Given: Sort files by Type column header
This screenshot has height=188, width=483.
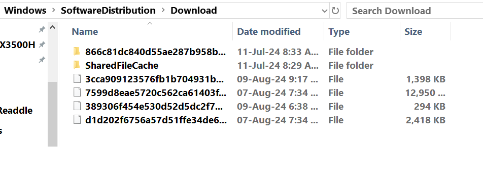Looking at the screenshot, I should (339, 32).
